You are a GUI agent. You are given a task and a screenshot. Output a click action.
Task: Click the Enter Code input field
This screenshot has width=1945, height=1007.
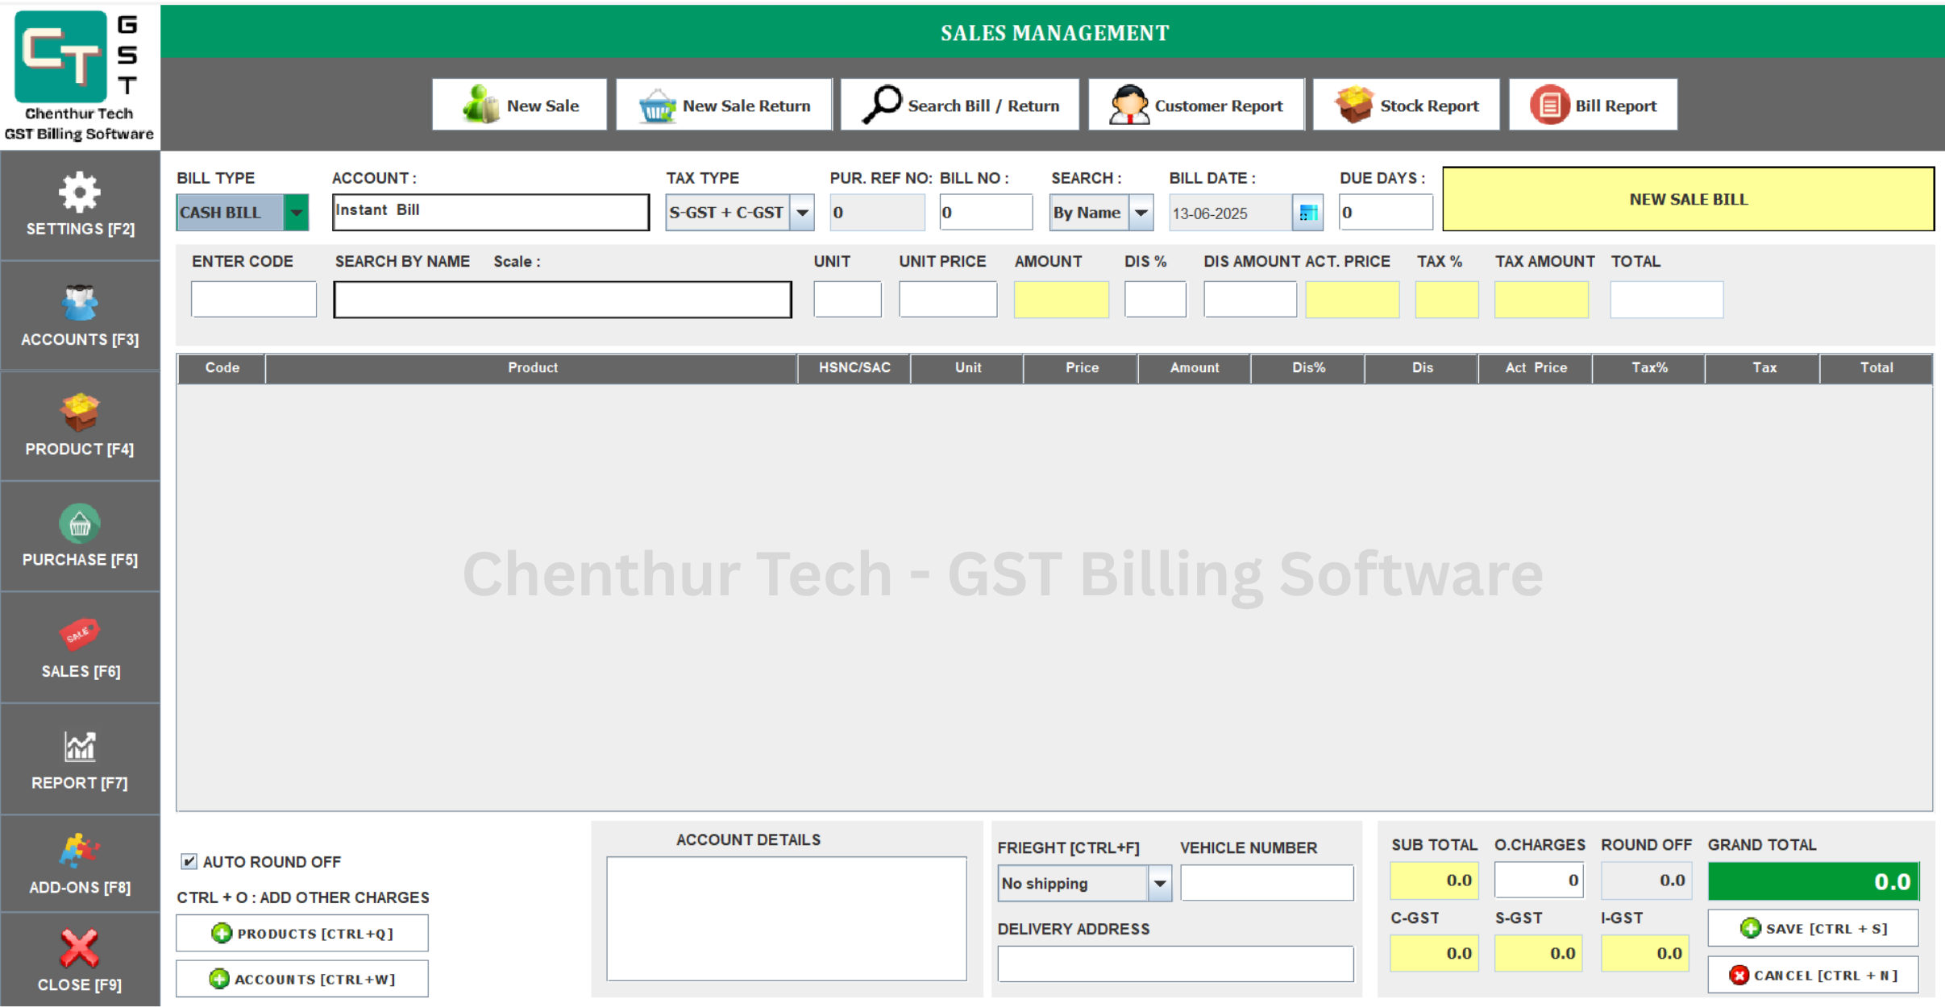(254, 299)
